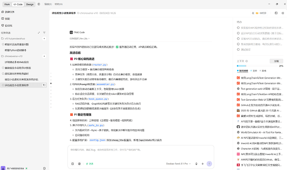The width and height of the screenshot is (287, 170).
Task: Open task 视觉小说虚拟世界推演系统评估
Action: pos(21,79)
